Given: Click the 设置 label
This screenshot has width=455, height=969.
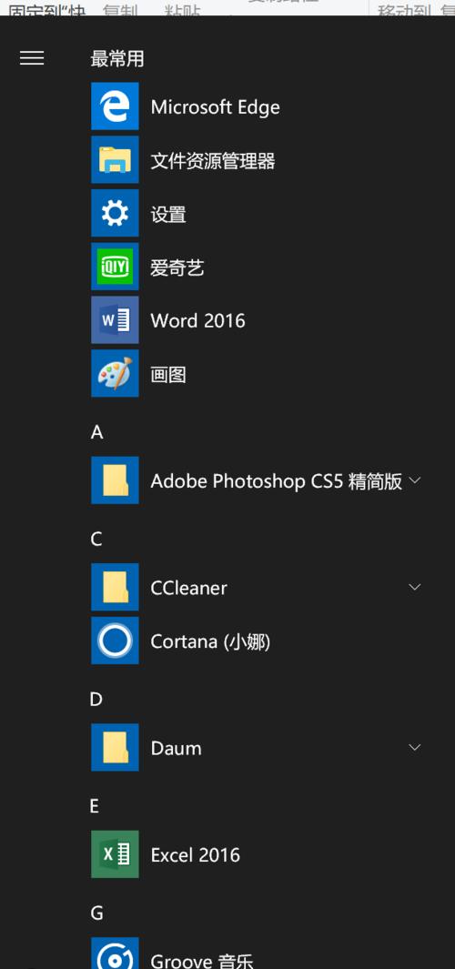Looking at the screenshot, I should pos(168,215).
